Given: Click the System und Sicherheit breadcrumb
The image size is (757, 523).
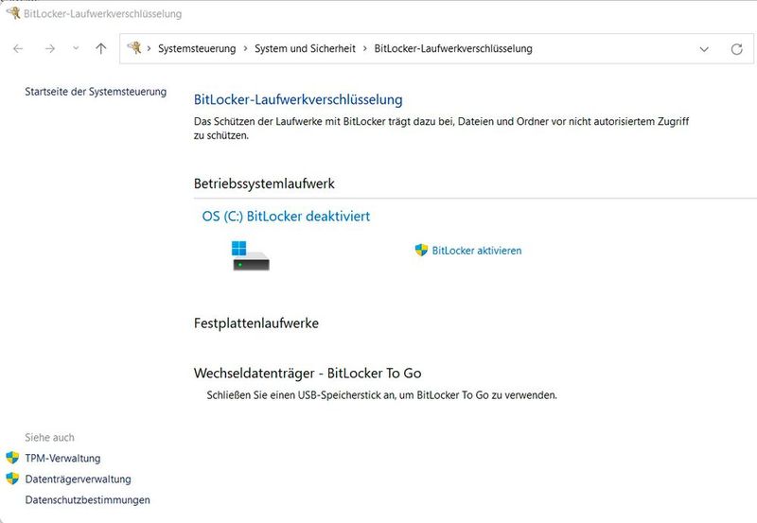Looking at the screenshot, I should [x=305, y=49].
